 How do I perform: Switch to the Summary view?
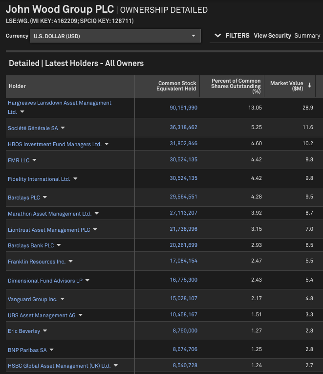(307, 36)
